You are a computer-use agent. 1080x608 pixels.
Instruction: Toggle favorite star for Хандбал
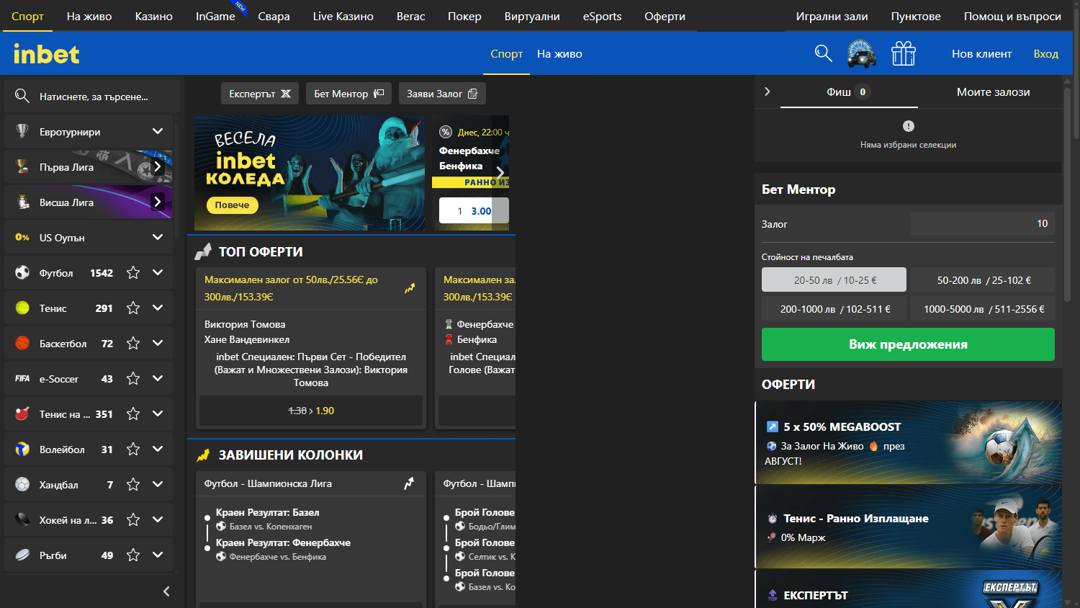132,484
